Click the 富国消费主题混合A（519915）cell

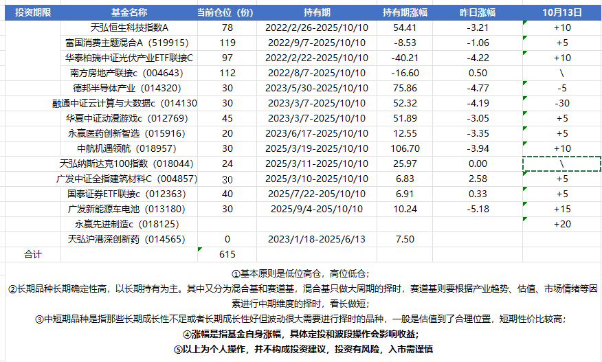point(129,43)
